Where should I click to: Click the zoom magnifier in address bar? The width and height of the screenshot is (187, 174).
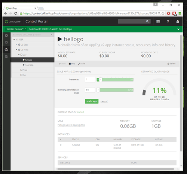(159, 13)
